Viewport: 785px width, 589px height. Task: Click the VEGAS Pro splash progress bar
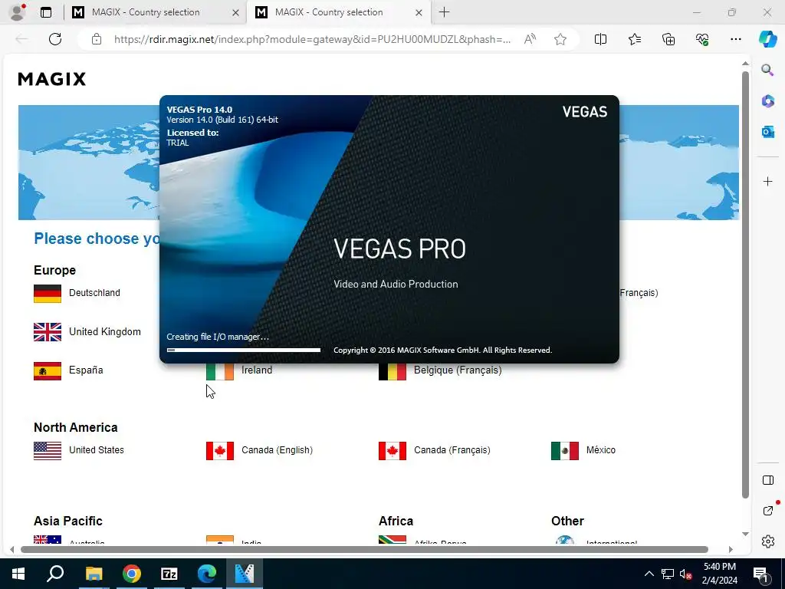click(x=243, y=350)
